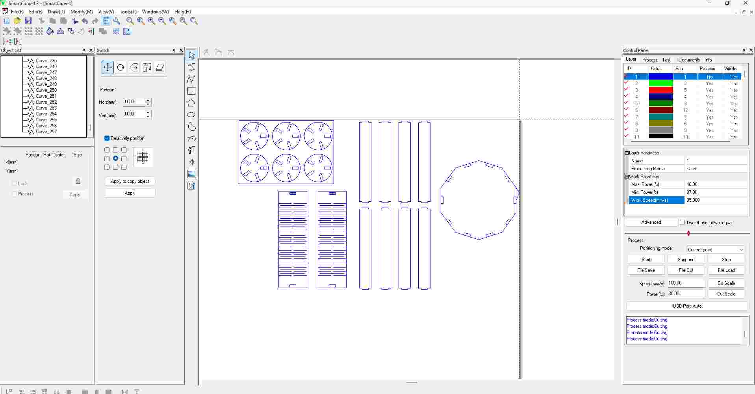Select the polyline drawing tool

tap(191, 79)
